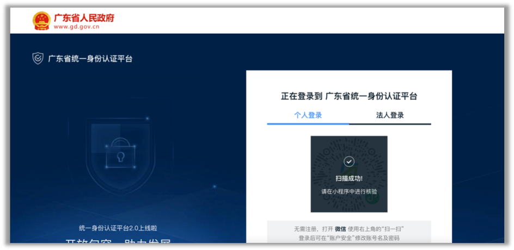Switch to the 个人登录 tab
The width and height of the screenshot is (514, 250).
click(x=308, y=116)
